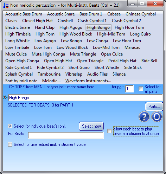The width and height of the screenshot is (166, 174).
Task: Open the Waveform Instruments... menu
Action: click(88, 81)
